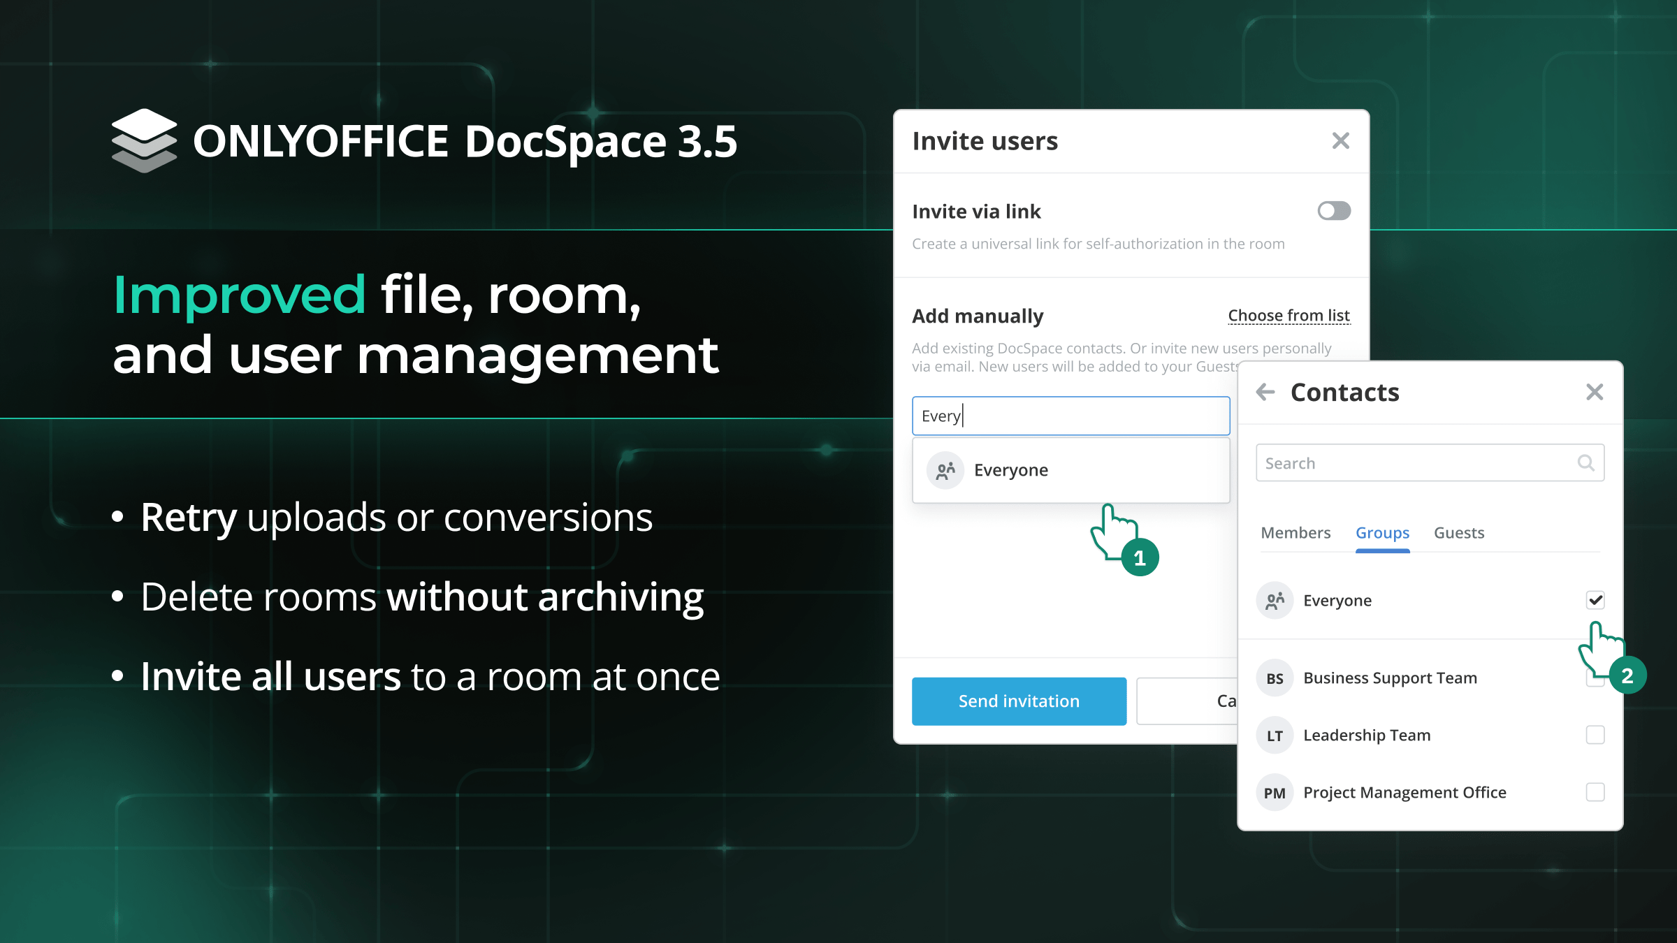Open the Choose from list link
Viewport: 1677px width, 943px height.
click(x=1288, y=316)
